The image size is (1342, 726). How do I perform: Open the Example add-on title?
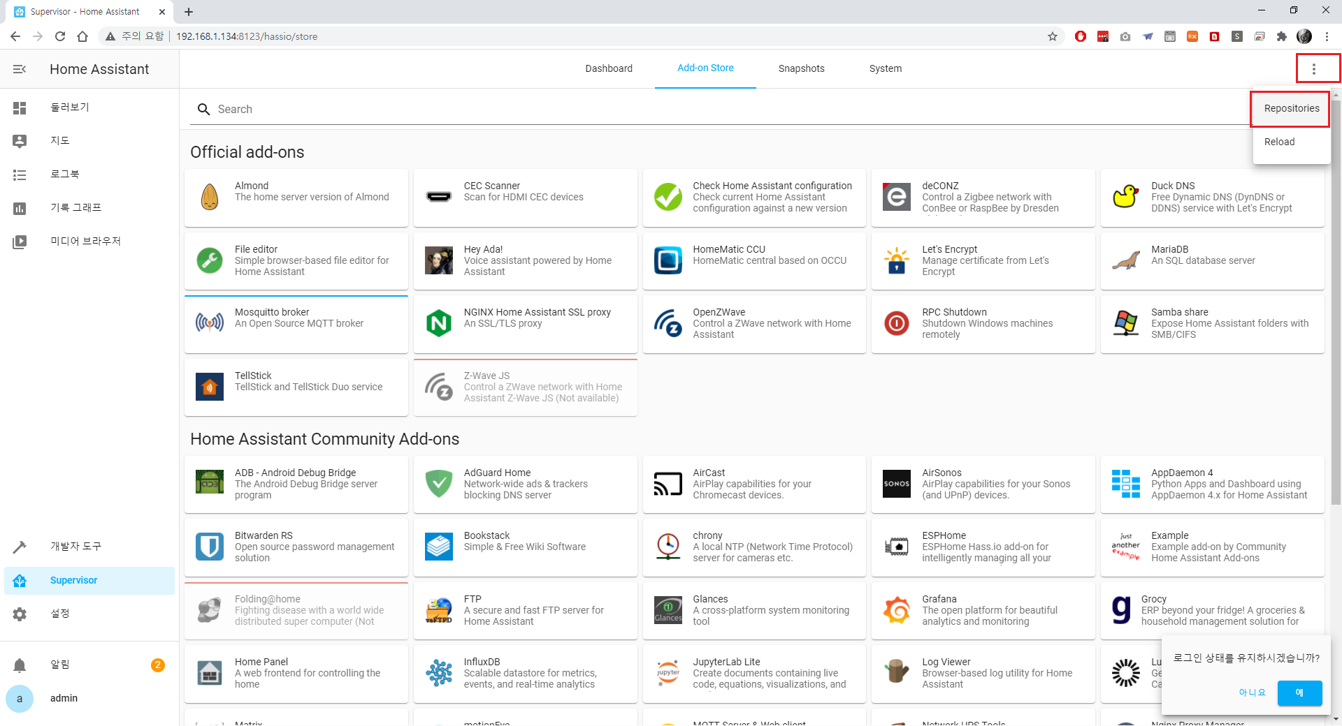tap(1169, 535)
